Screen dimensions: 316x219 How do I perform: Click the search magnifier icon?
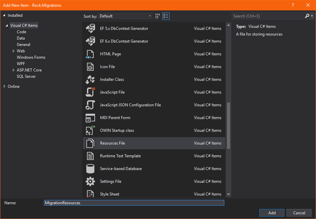[x=307, y=16]
